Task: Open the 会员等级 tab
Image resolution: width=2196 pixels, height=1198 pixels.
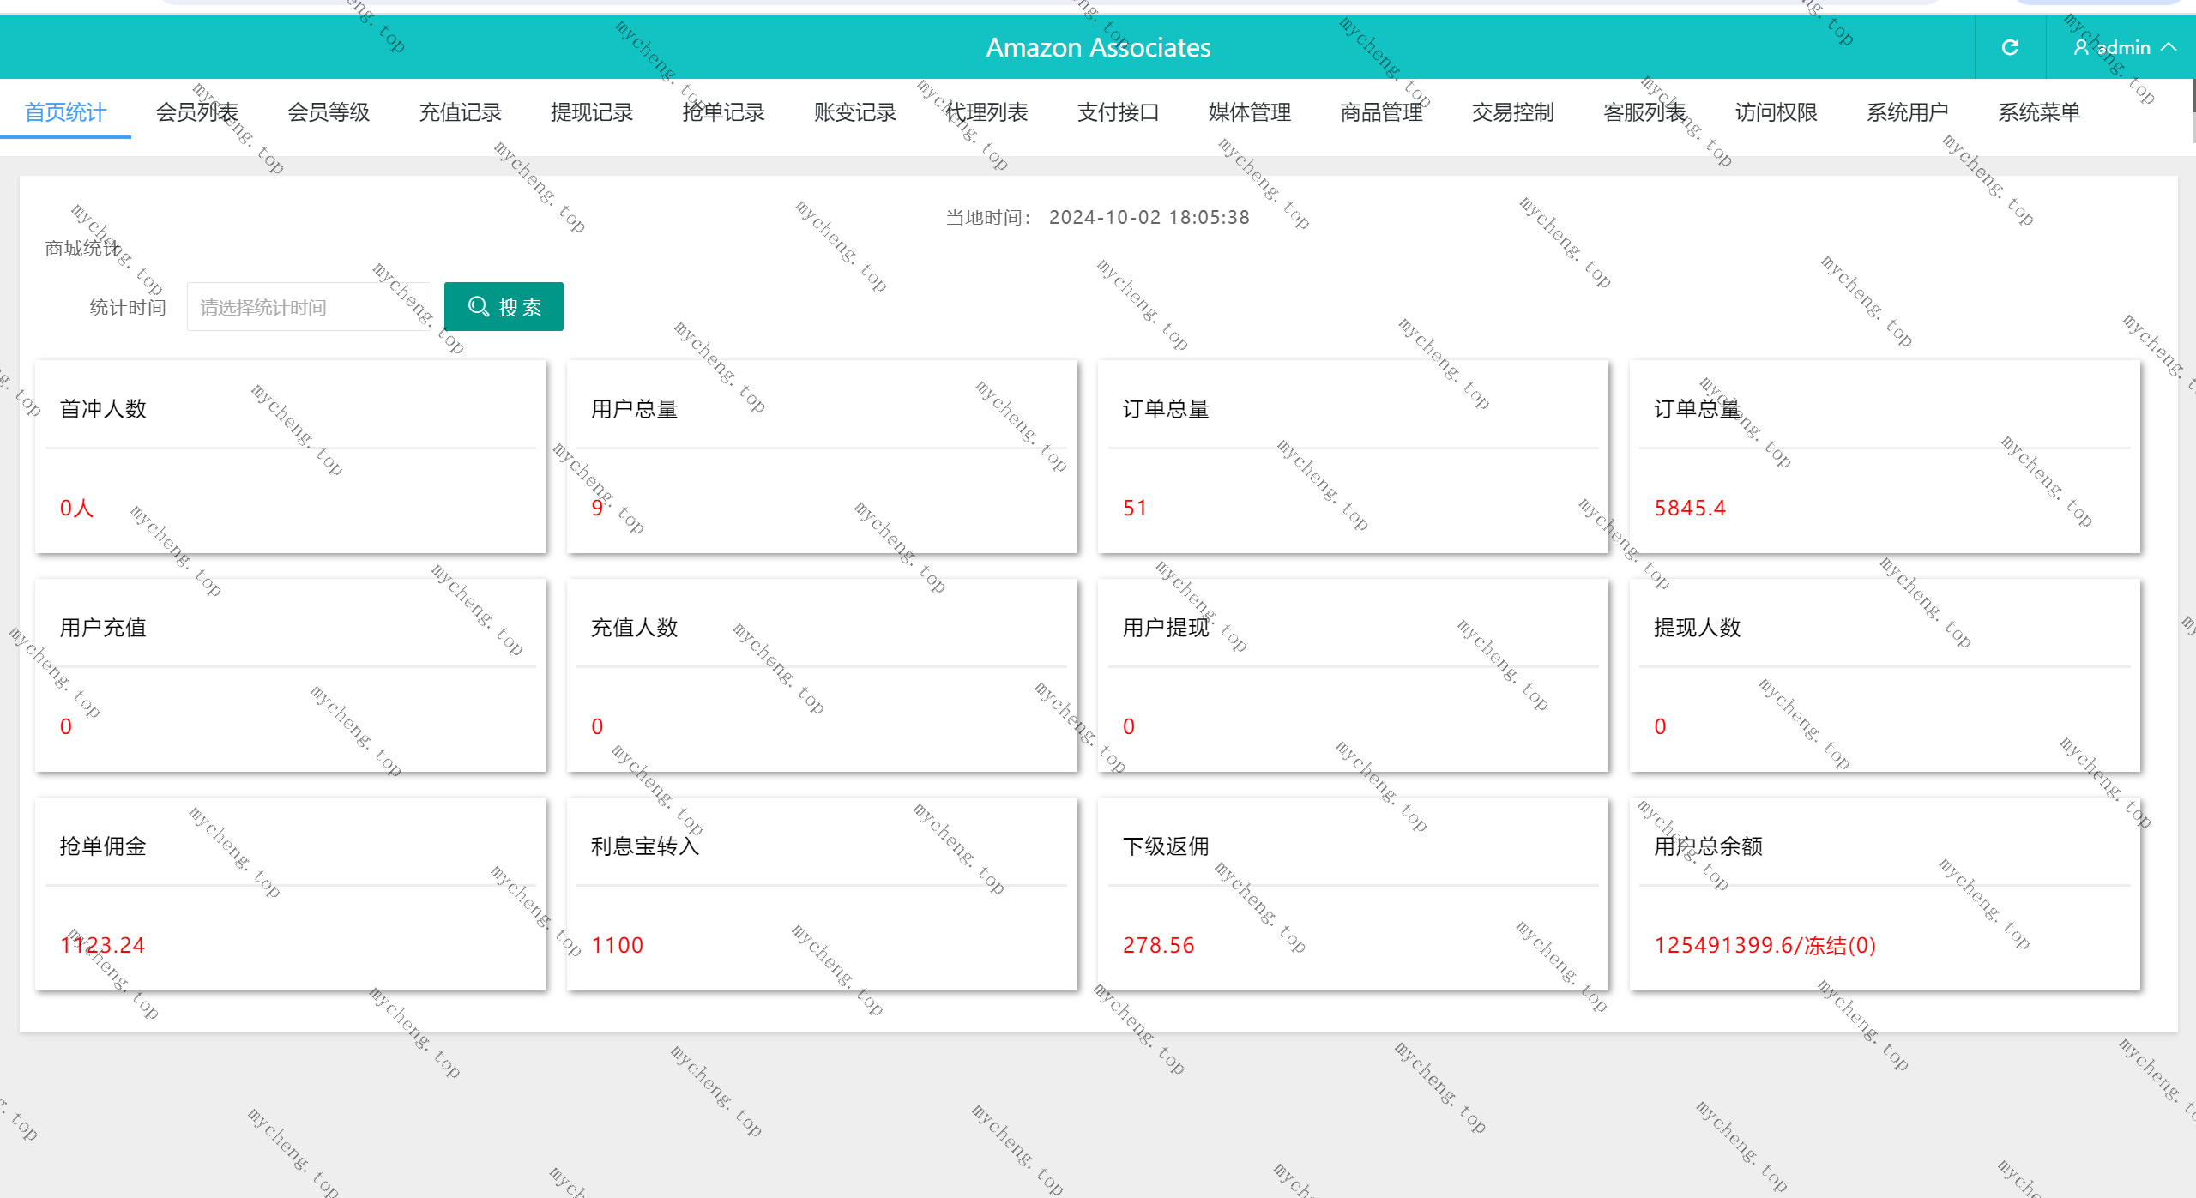Action: 329,112
